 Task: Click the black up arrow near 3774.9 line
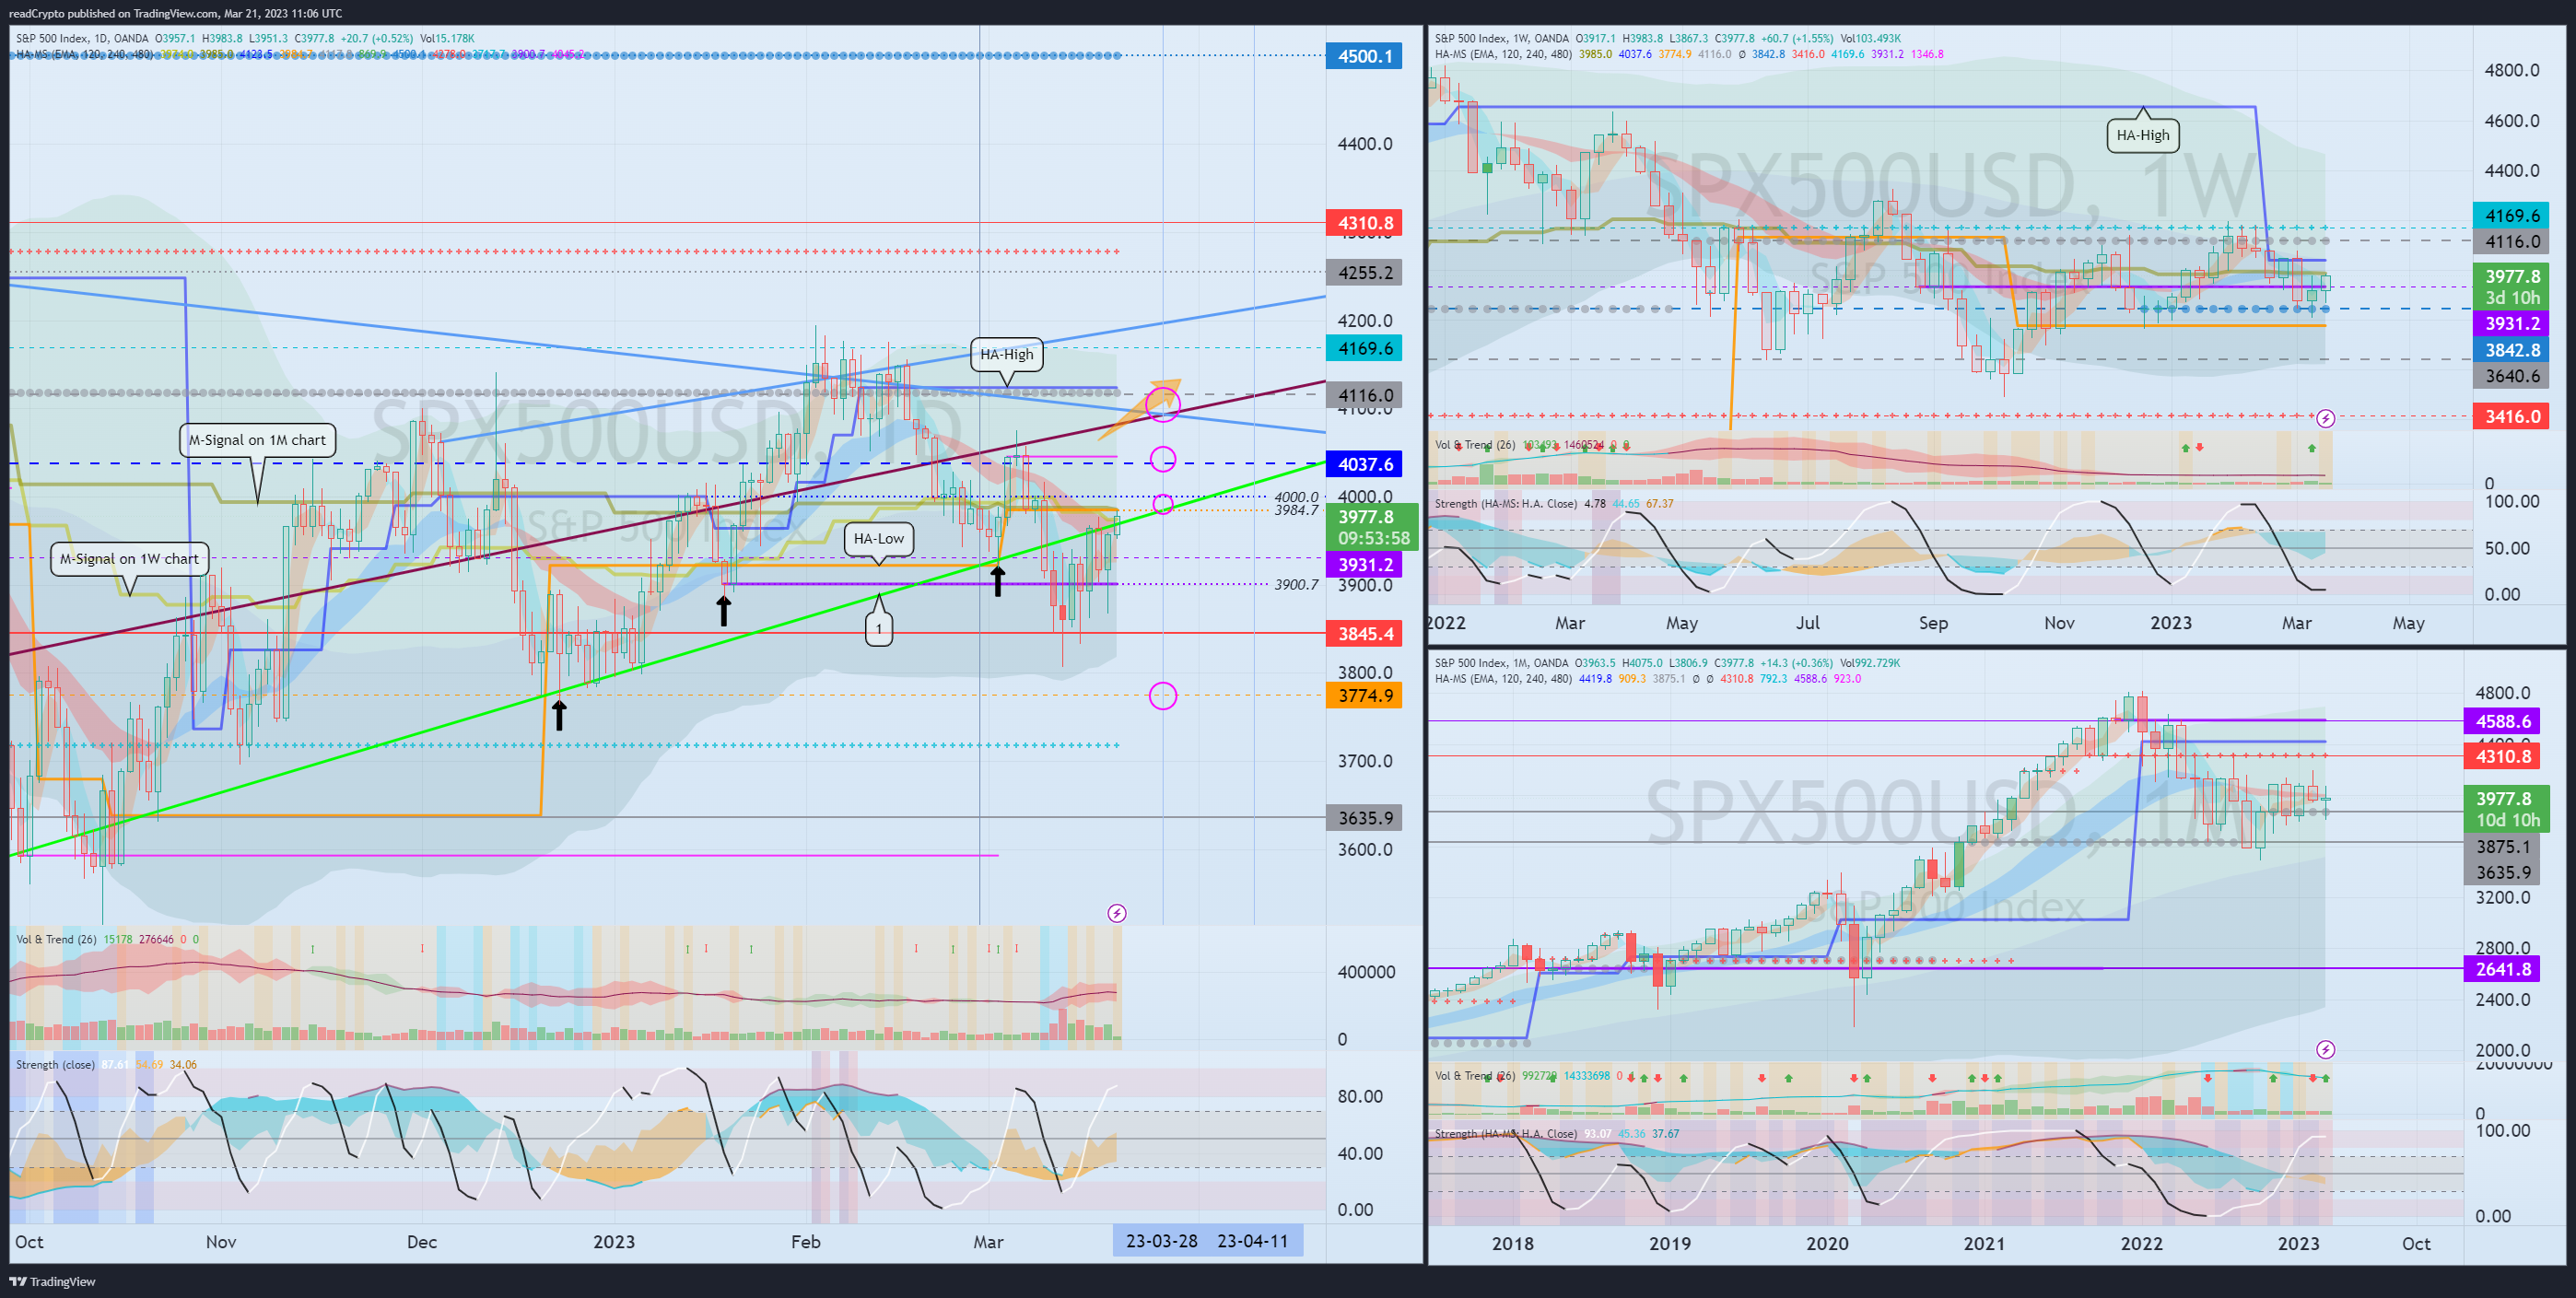[x=560, y=714]
